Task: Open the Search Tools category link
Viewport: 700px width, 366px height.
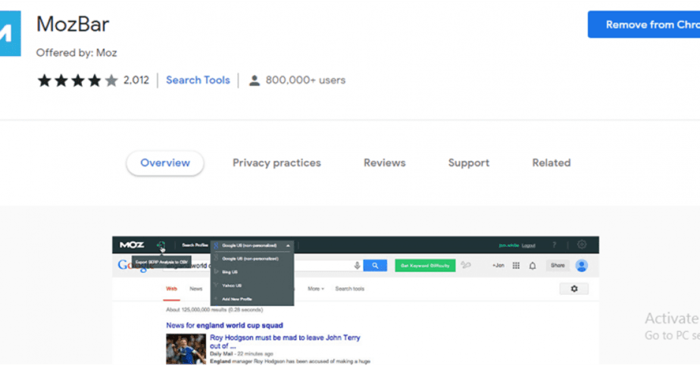Action: coord(198,80)
